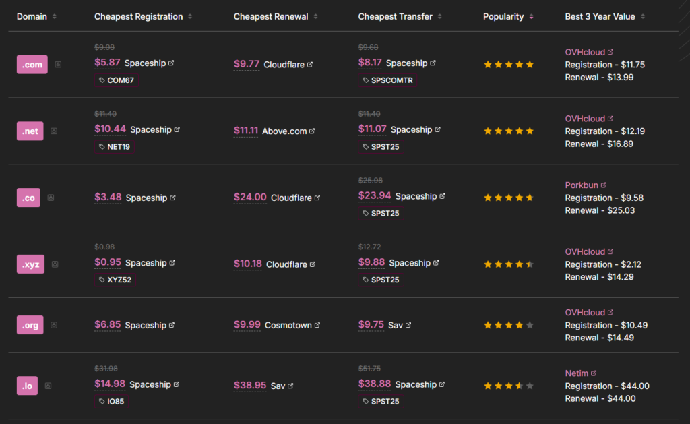The width and height of the screenshot is (690, 424).
Task: Click the .net popularity star rating
Action: (509, 131)
